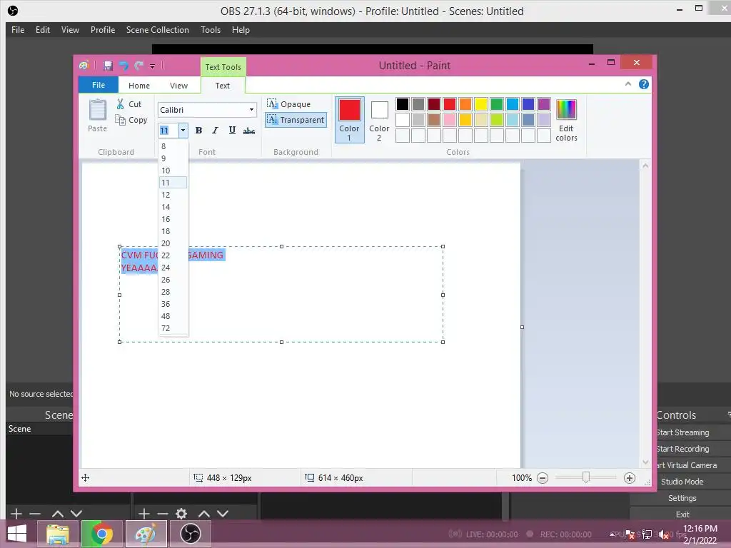Click the Paint zoom slider handle
This screenshot has width=731, height=548.
coord(586,477)
